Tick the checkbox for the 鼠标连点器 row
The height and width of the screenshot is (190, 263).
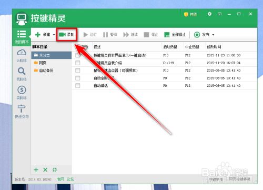[x=77, y=71]
